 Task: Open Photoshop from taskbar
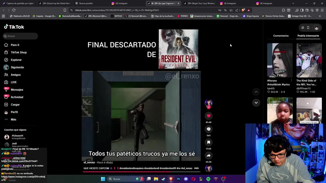click(x=178, y=179)
